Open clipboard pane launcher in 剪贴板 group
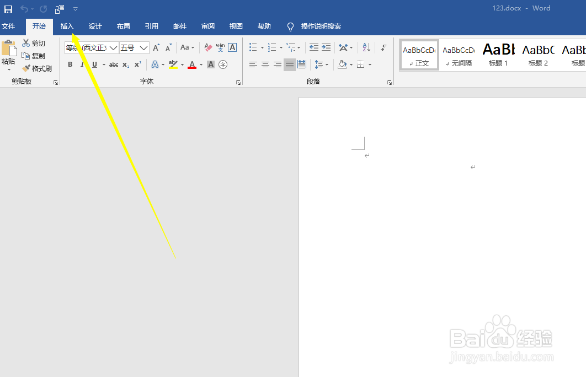Image resolution: width=586 pixels, height=377 pixels. click(56, 83)
